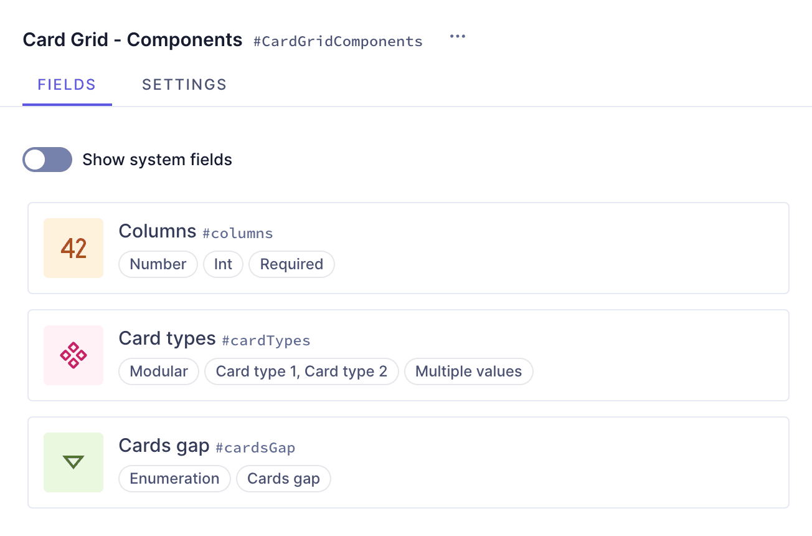Viewport: 812px width, 536px height.
Task: Click the pink diamond icon for Card types
Action: 73,355
